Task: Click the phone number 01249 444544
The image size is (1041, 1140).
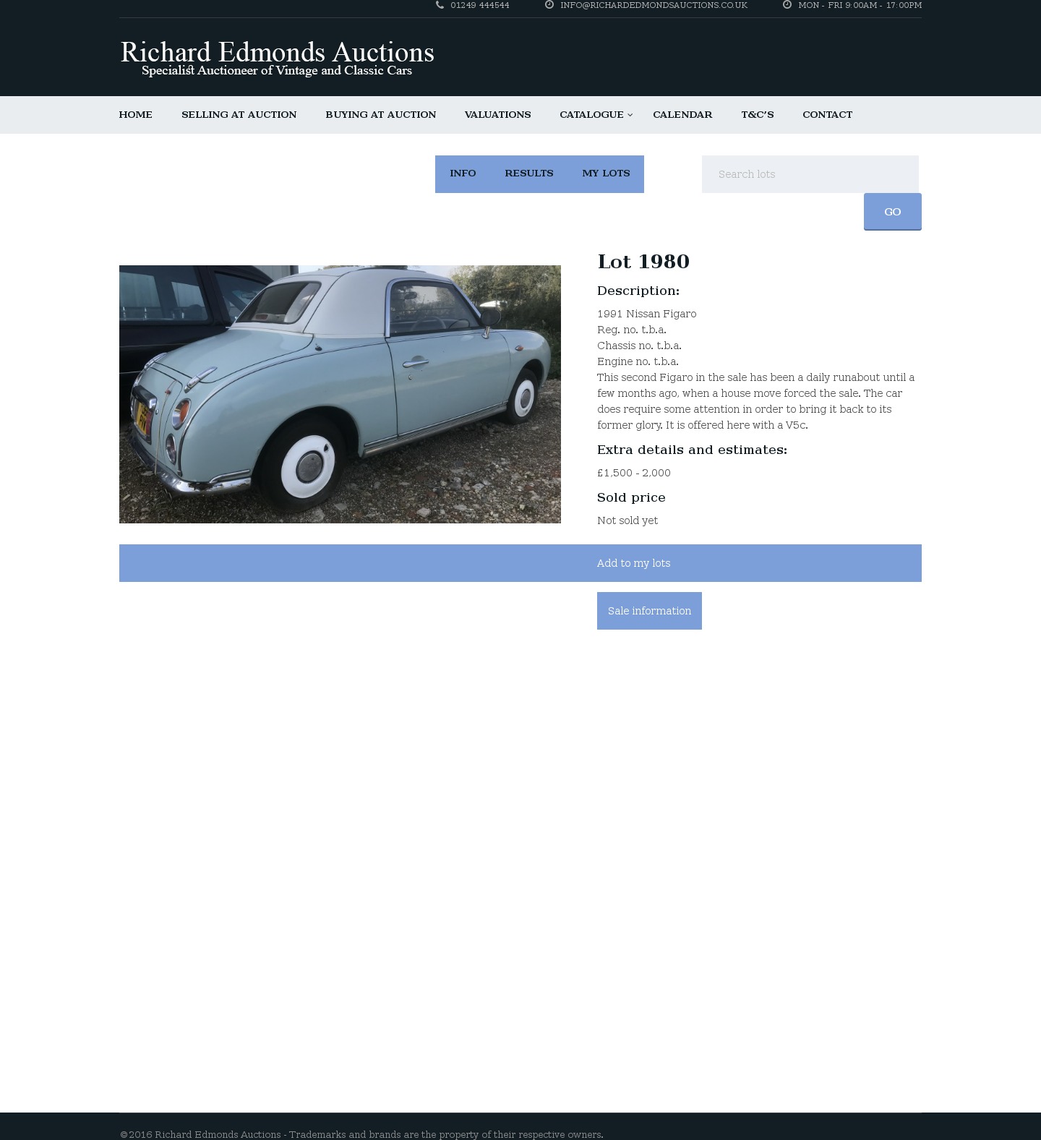Action: click(479, 5)
